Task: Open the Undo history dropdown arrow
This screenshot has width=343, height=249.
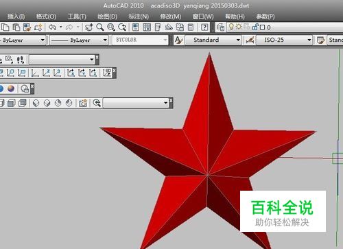Action: (61, 27)
